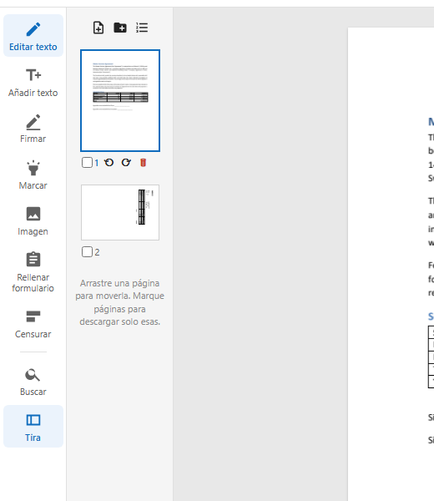The height and width of the screenshot is (501, 434).
Task: Open the Imagen insert tool
Action: click(33, 221)
